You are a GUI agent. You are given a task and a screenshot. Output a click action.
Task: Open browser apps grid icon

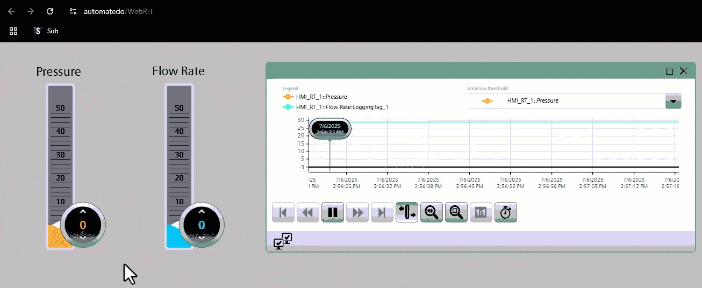pyautogui.click(x=14, y=31)
